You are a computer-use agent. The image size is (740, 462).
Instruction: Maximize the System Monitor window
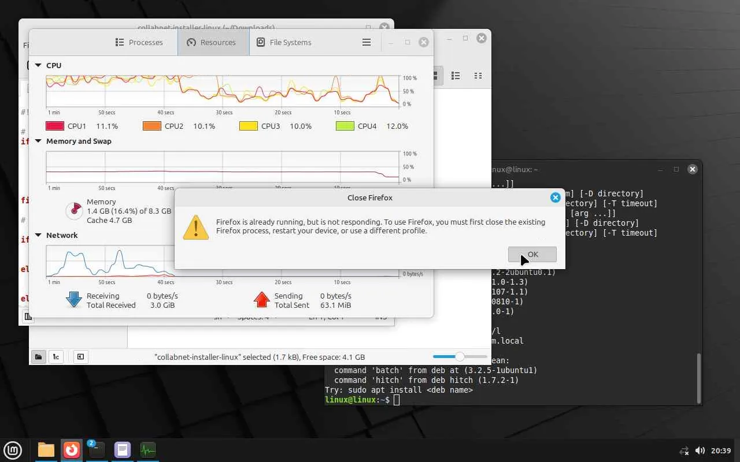coord(408,42)
